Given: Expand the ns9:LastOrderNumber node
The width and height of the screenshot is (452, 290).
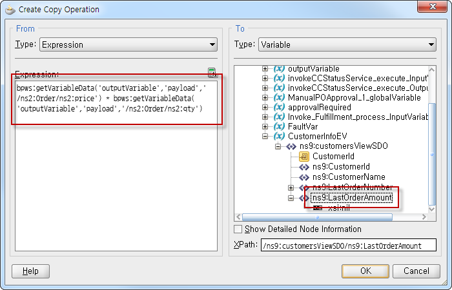Looking at the screenshot, I should pos(291,188).
